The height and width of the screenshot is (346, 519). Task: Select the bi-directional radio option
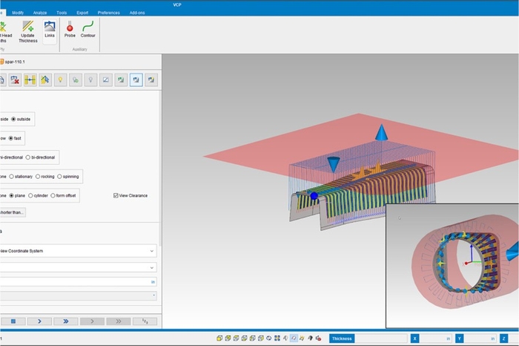(29, 157)
